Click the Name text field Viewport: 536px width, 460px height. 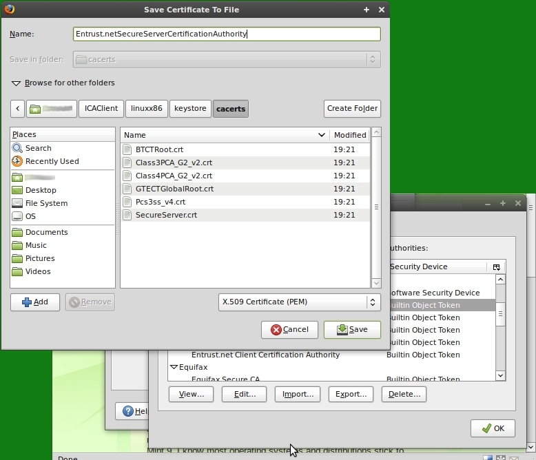(227, 34)
